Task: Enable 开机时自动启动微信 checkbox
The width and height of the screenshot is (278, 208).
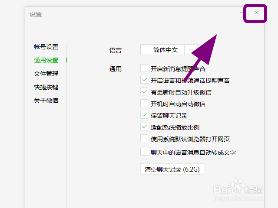Action: click(144, 103)
